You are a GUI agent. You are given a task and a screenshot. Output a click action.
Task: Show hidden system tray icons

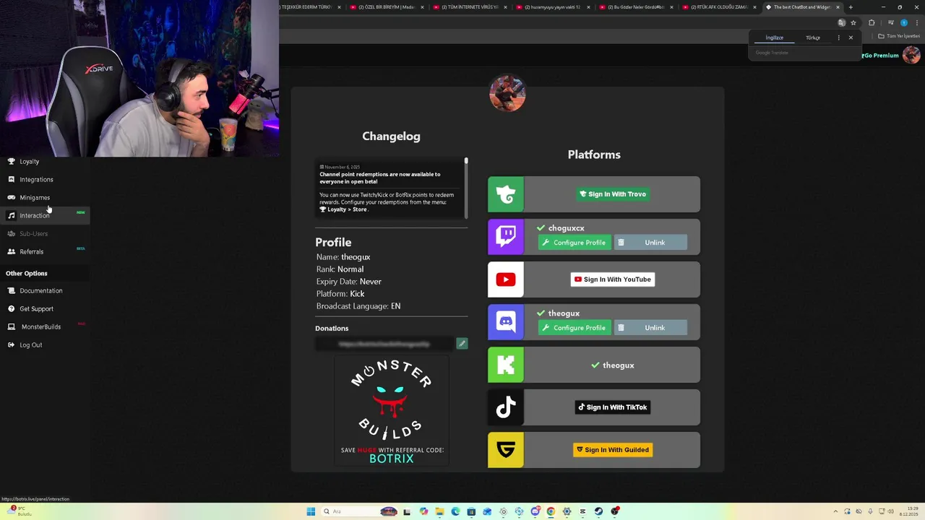(x=837, y=511)
